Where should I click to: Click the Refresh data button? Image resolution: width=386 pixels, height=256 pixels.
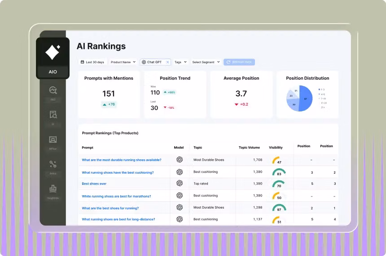pyautogui.click(x=239, y=62)
